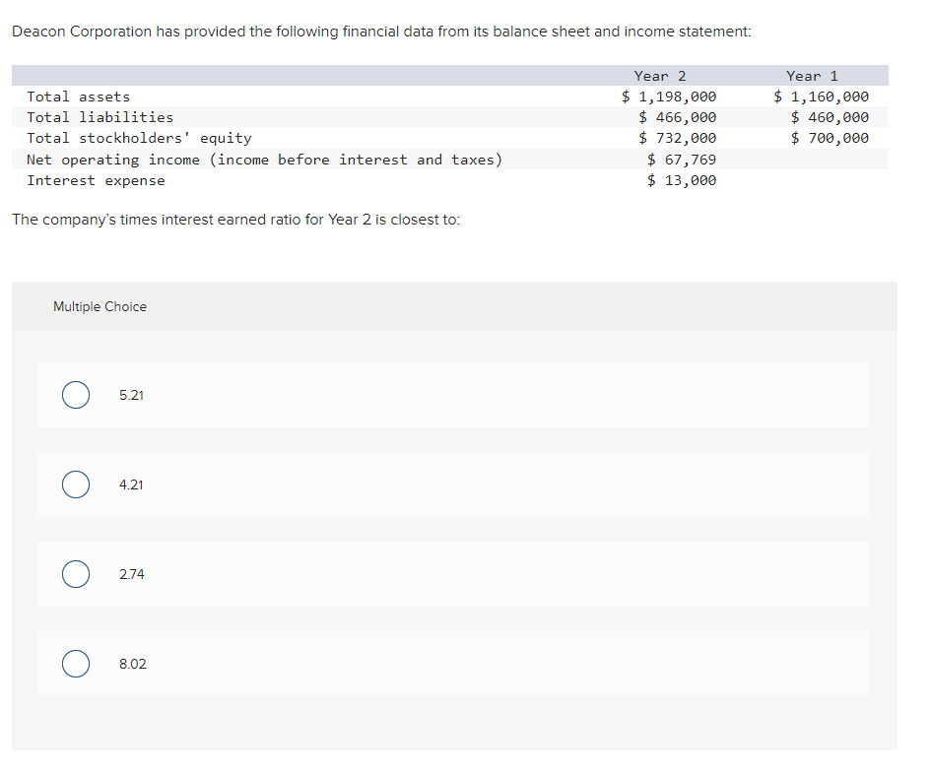Click the 'Net operating income' row label

click(265, 160)
